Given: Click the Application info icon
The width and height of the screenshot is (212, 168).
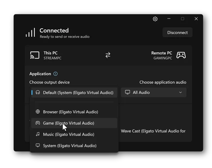Looking at the screenshot, I should (56, 74).
